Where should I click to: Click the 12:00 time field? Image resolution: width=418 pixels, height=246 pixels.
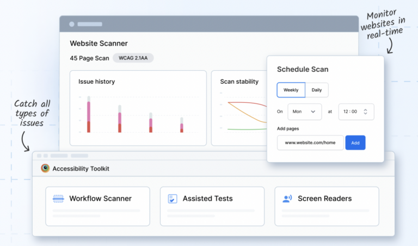(x=351, y=112)
